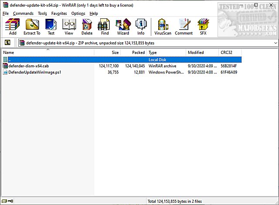Click the drive icon in status bar
The image size is (279, 205).
5,201
